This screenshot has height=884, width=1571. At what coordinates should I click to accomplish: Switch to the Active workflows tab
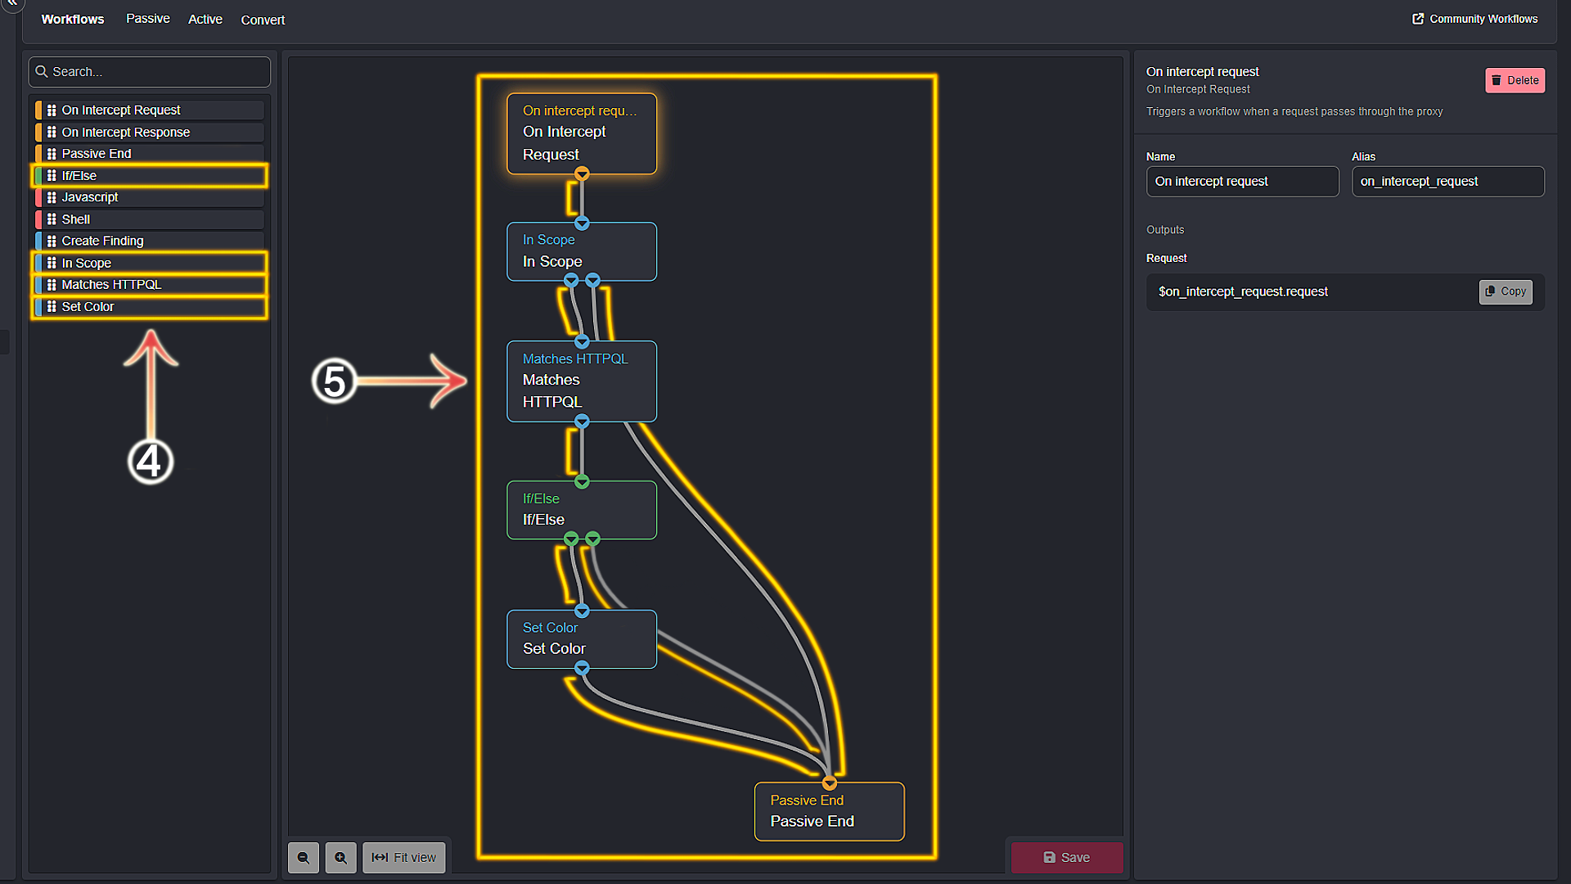205,20
